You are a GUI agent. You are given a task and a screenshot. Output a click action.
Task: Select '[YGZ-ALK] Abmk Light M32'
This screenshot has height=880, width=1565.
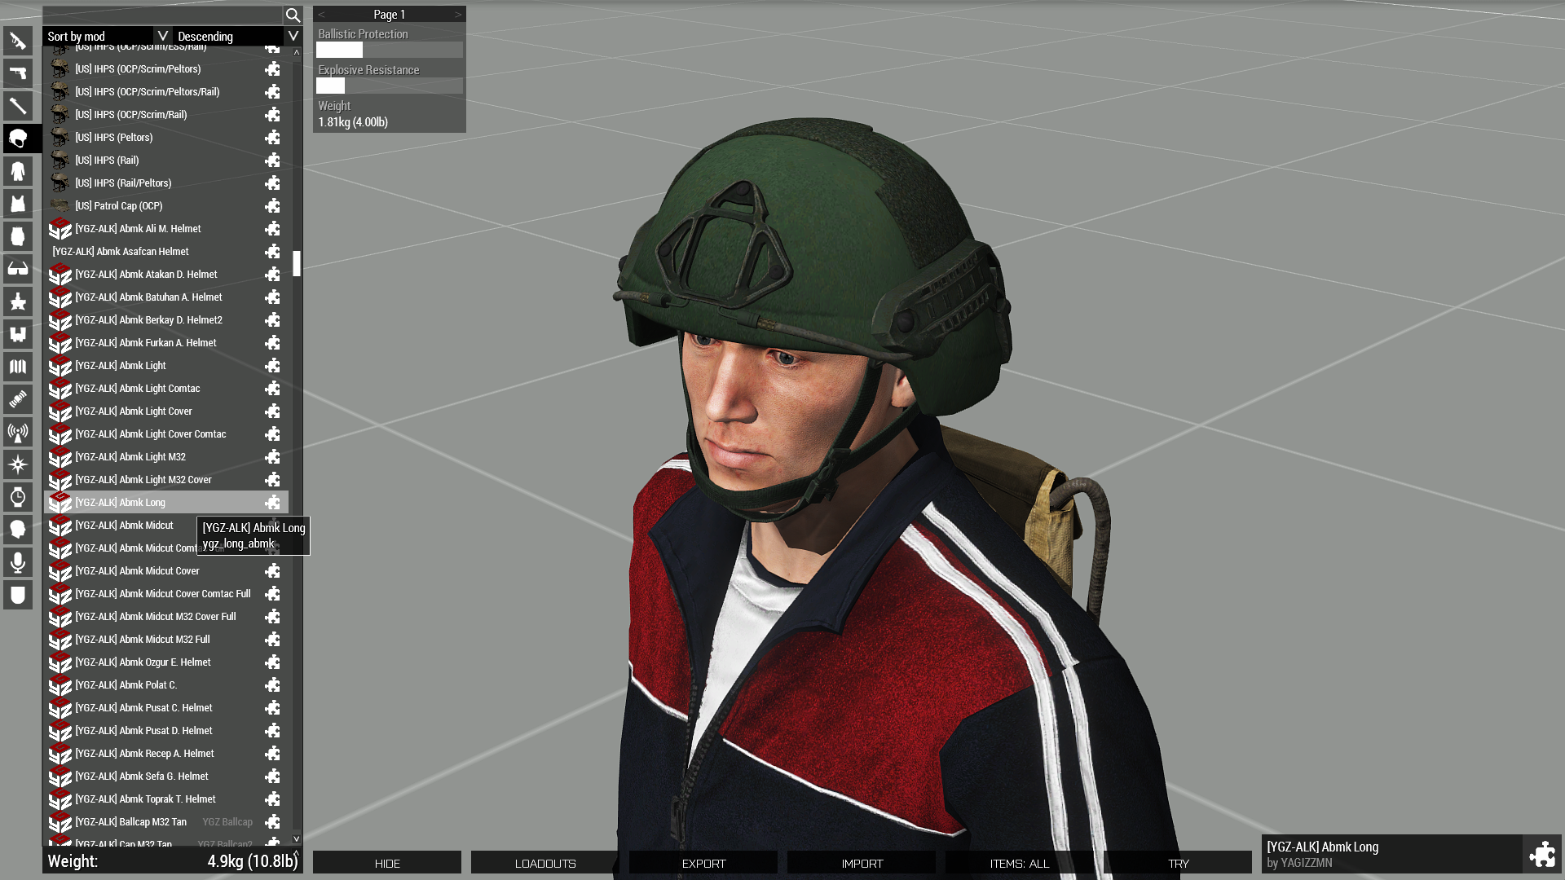(x=166, y=457)
